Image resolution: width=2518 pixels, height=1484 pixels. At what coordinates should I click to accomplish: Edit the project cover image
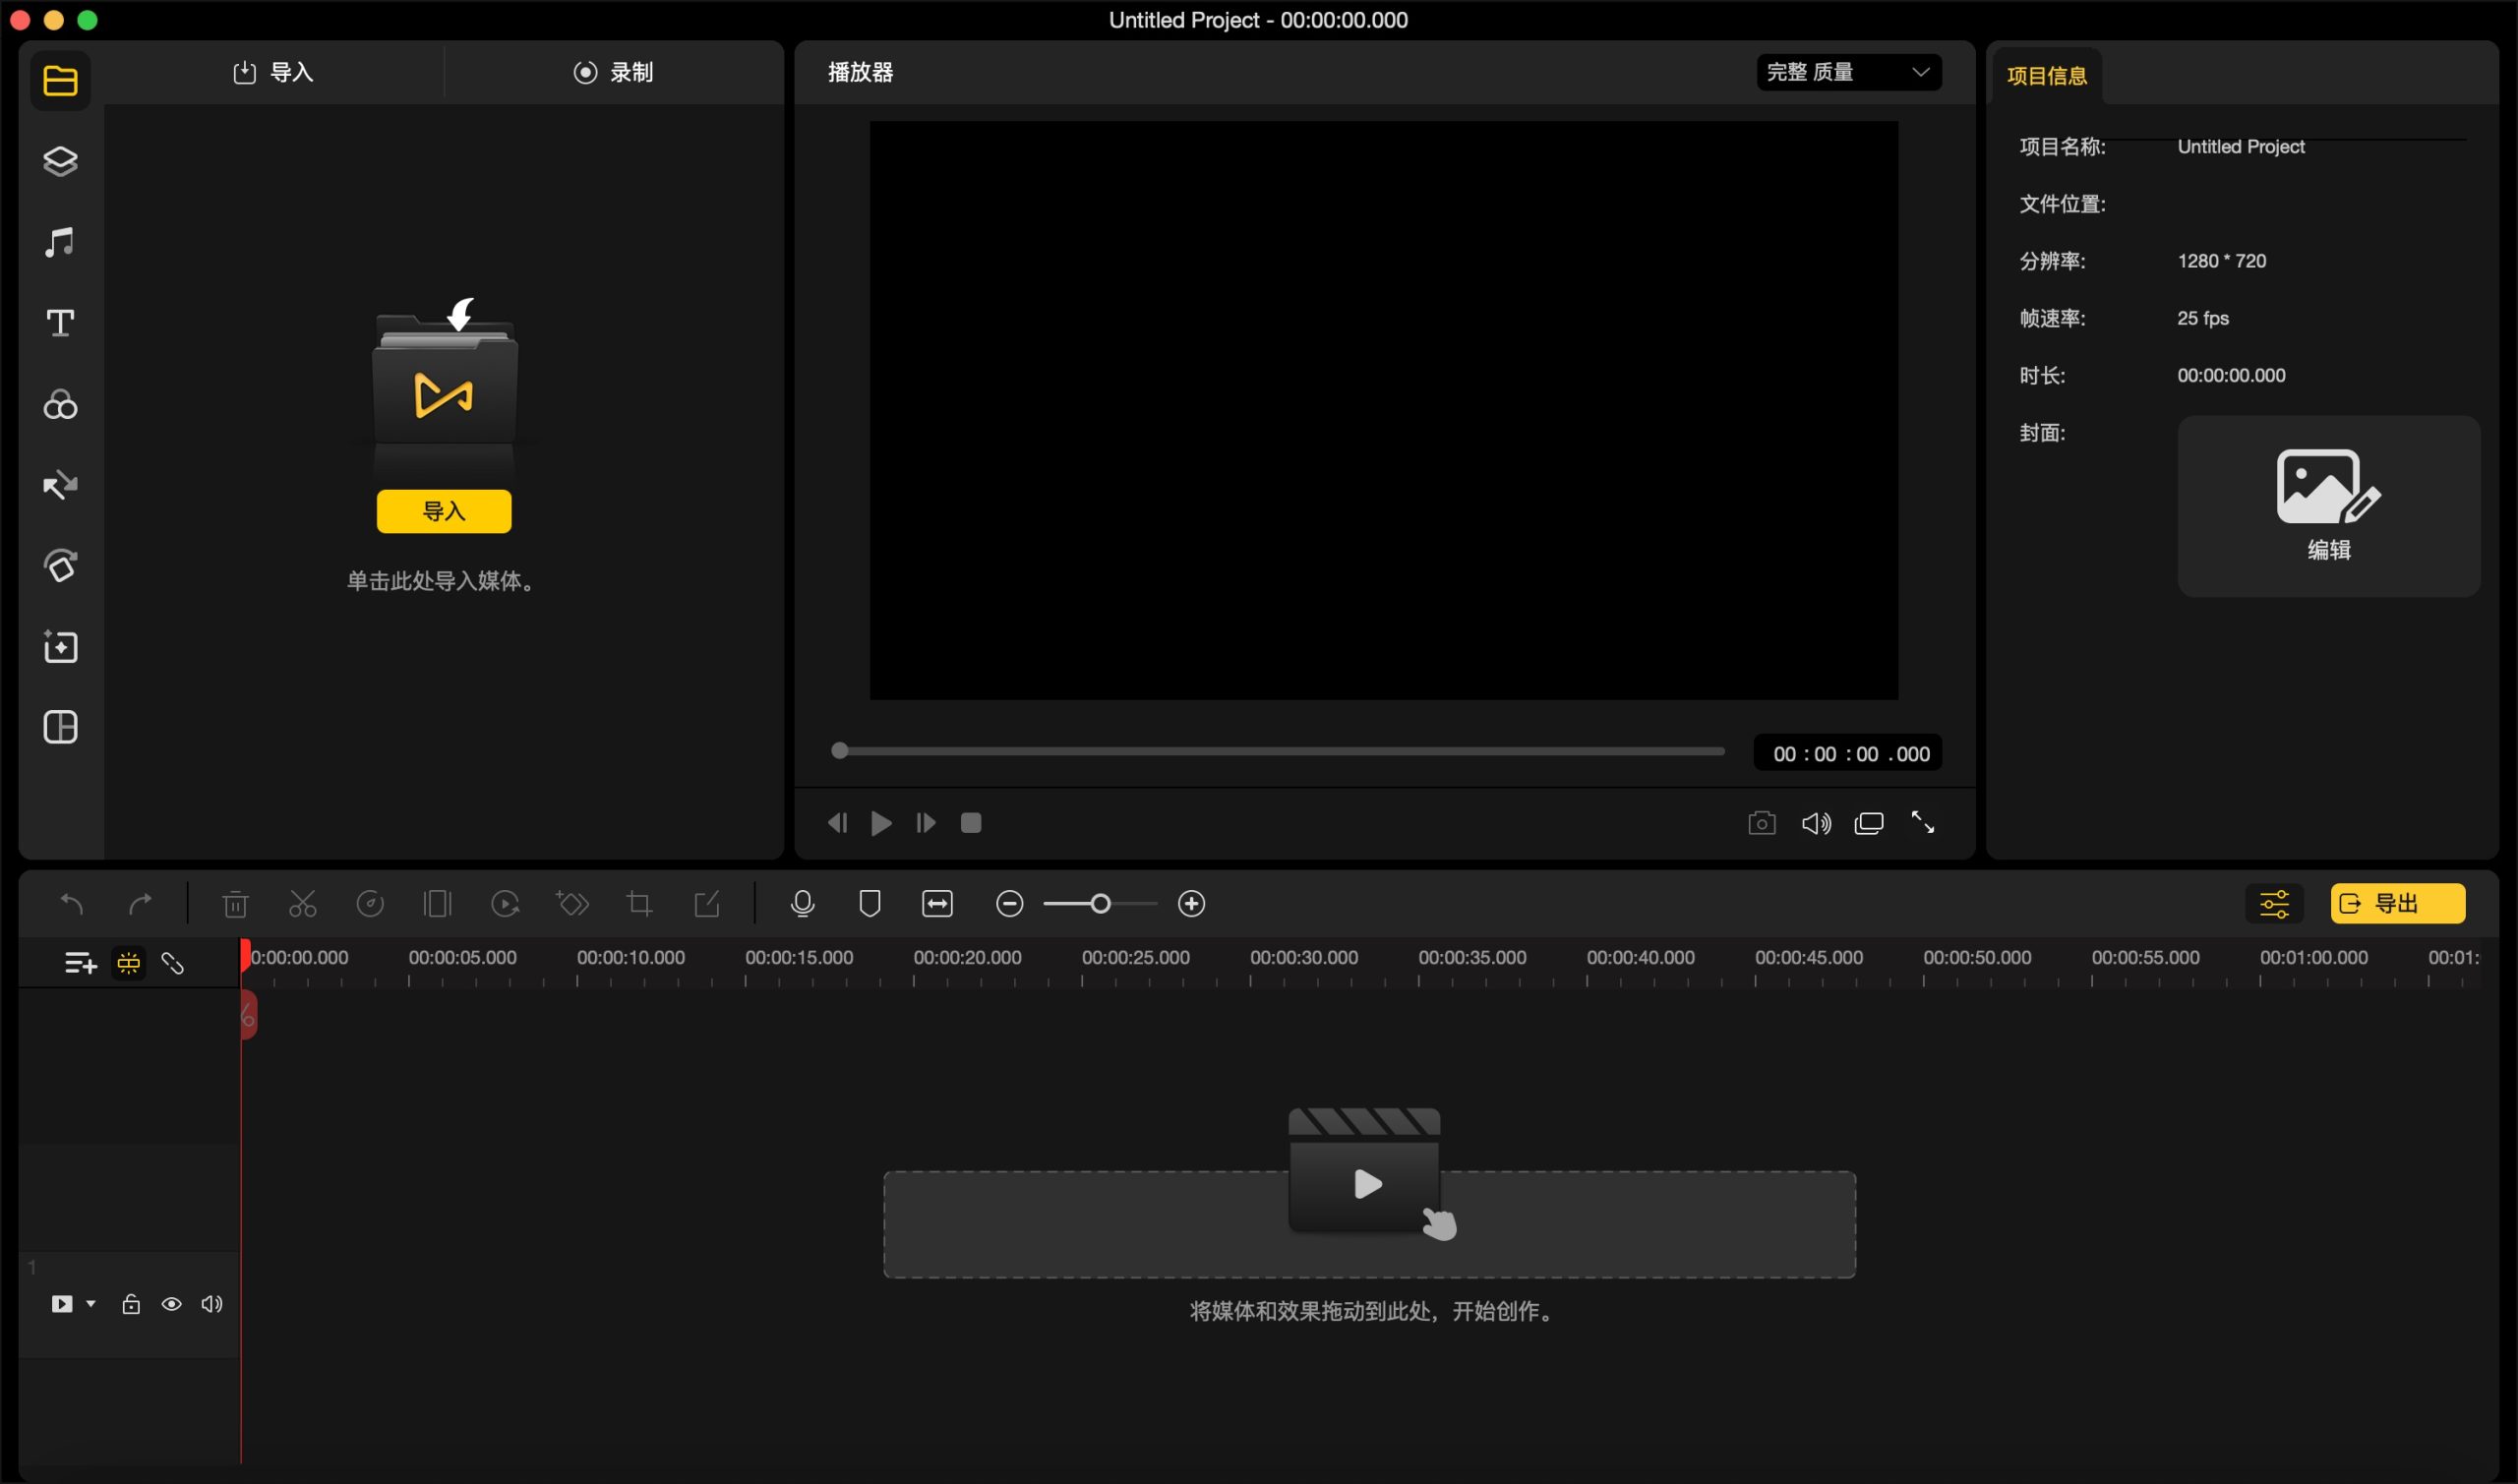2329,506
